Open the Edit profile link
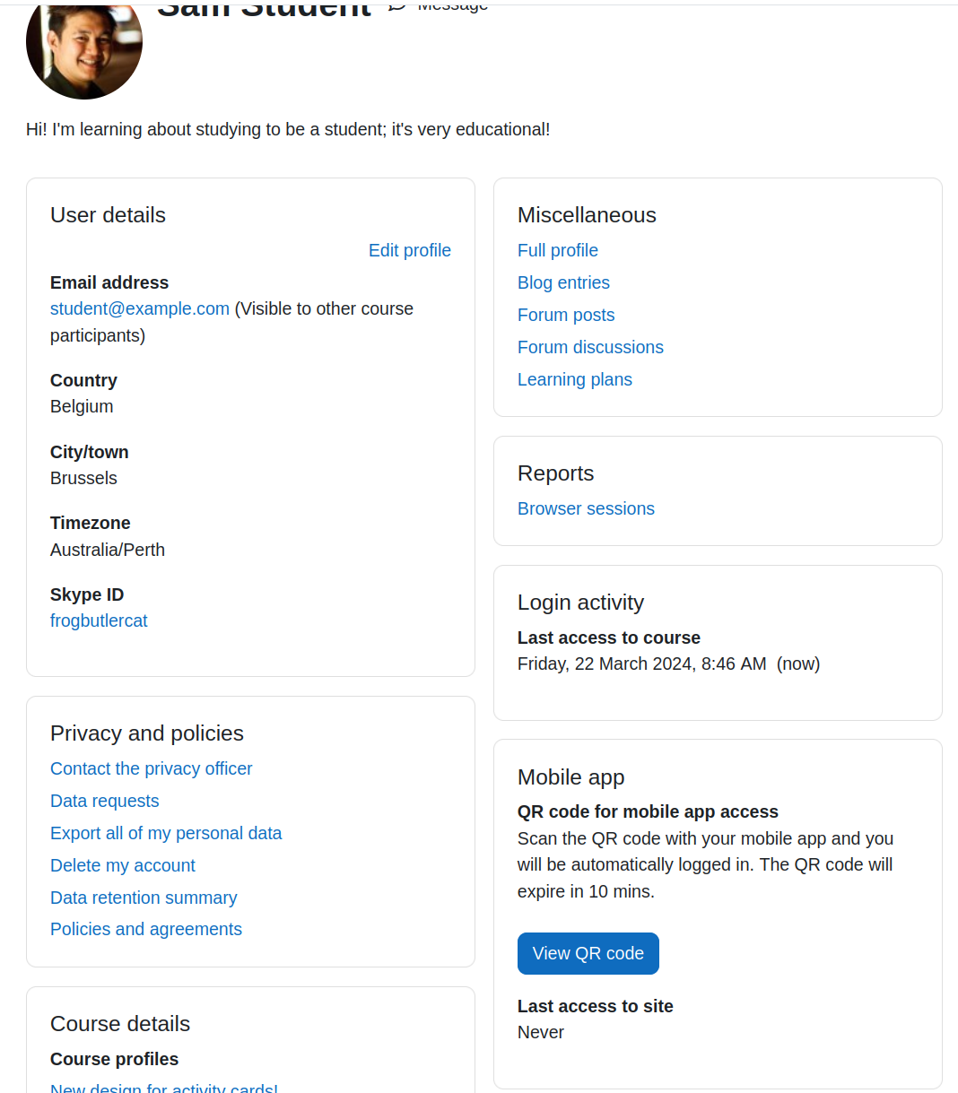The height and width of the screenshot is (1093, 958). coord(410,250)
